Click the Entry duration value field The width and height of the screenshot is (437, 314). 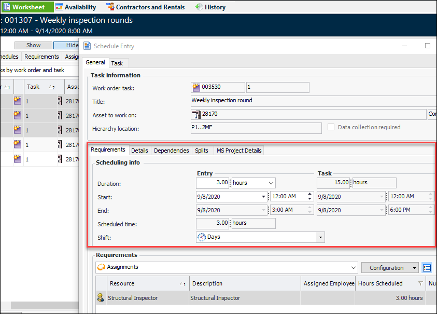[x=213, y=183]
